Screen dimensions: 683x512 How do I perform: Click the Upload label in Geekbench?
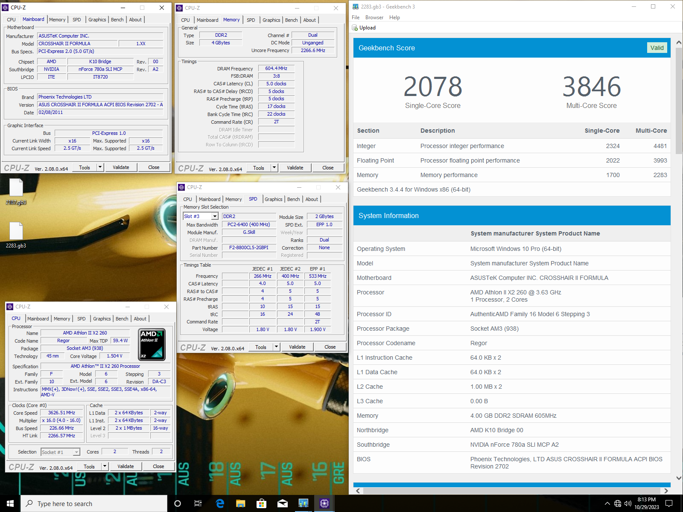pos(368,28)
